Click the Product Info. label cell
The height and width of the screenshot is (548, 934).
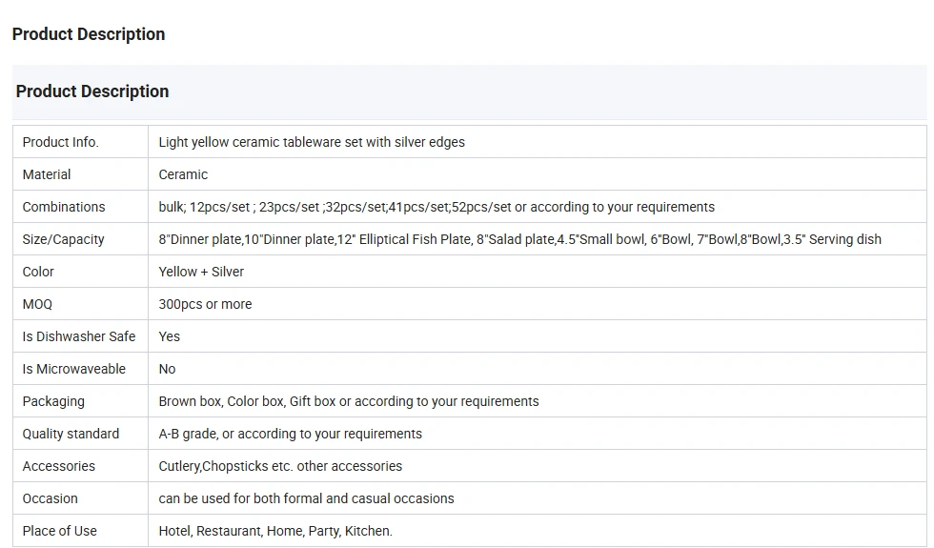click(80, 142)
